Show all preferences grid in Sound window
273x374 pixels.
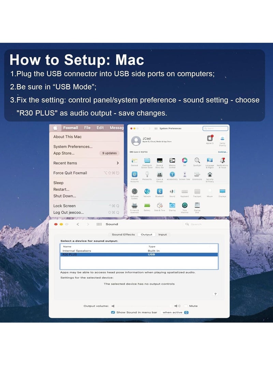coord(99,224)
